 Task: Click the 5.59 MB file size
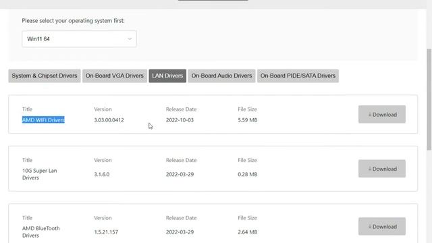click(248, 120)
